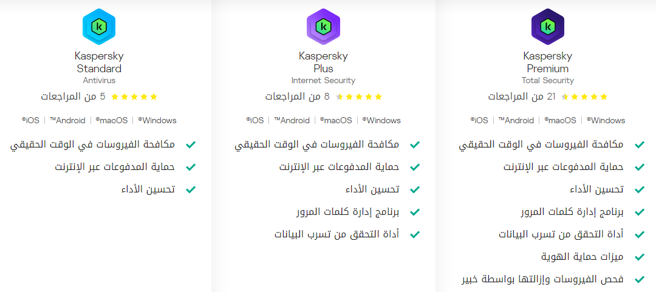Click the star rating under Kaspersky Plus
This screenshot has height=292, width=656.
pyautogui.click(x=359, y=97)
